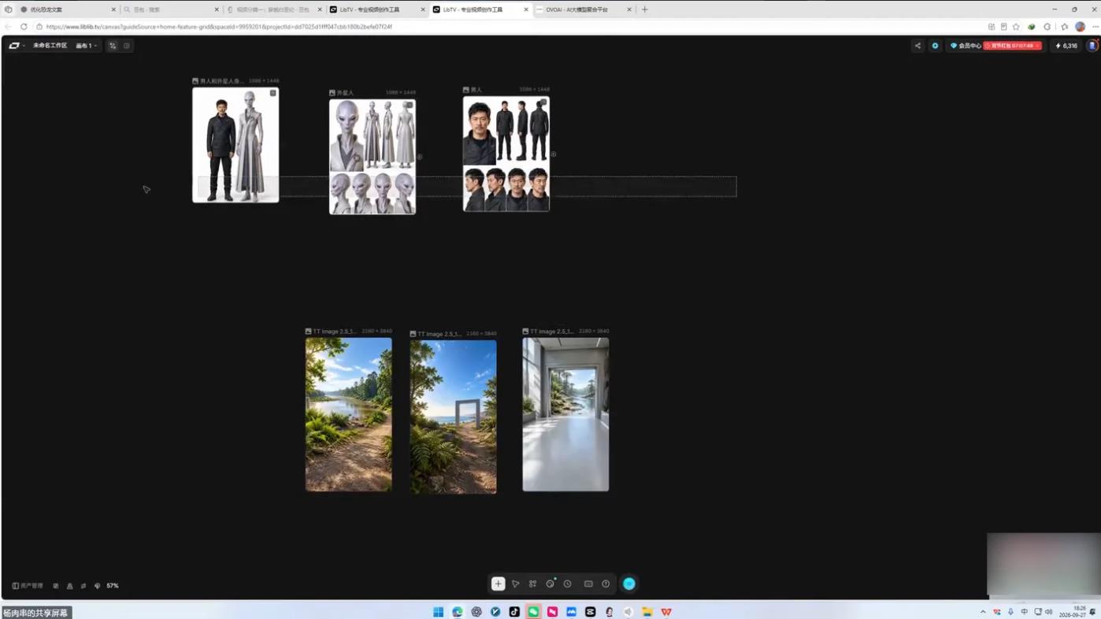Click the auto-layout icon next to 画布 1
This screenshot has height=619, width=1101.
pos(113,46)
